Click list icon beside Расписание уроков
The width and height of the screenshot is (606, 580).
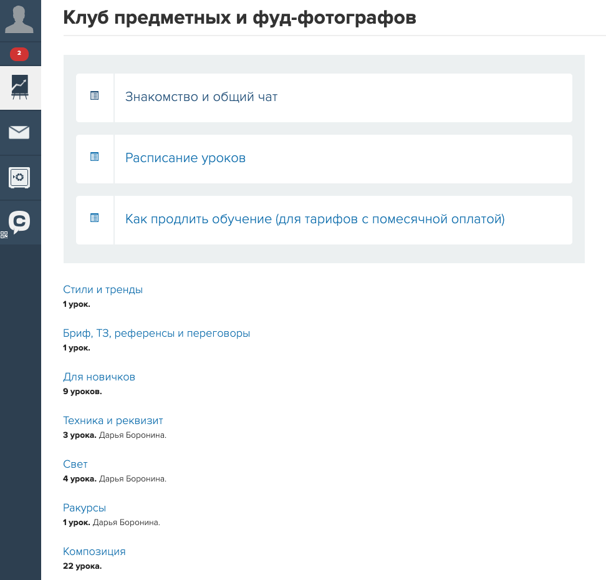[x=94, y=157]
